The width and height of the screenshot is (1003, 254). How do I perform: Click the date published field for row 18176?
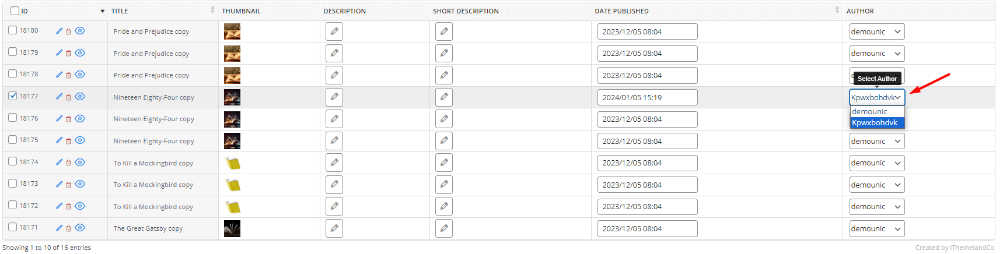647,119
